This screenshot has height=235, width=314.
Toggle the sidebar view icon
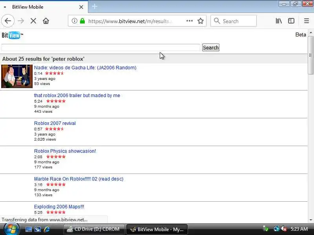[x=291, y=21]
